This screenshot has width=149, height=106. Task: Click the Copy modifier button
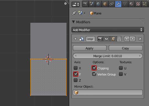click(x=126, y=48)
